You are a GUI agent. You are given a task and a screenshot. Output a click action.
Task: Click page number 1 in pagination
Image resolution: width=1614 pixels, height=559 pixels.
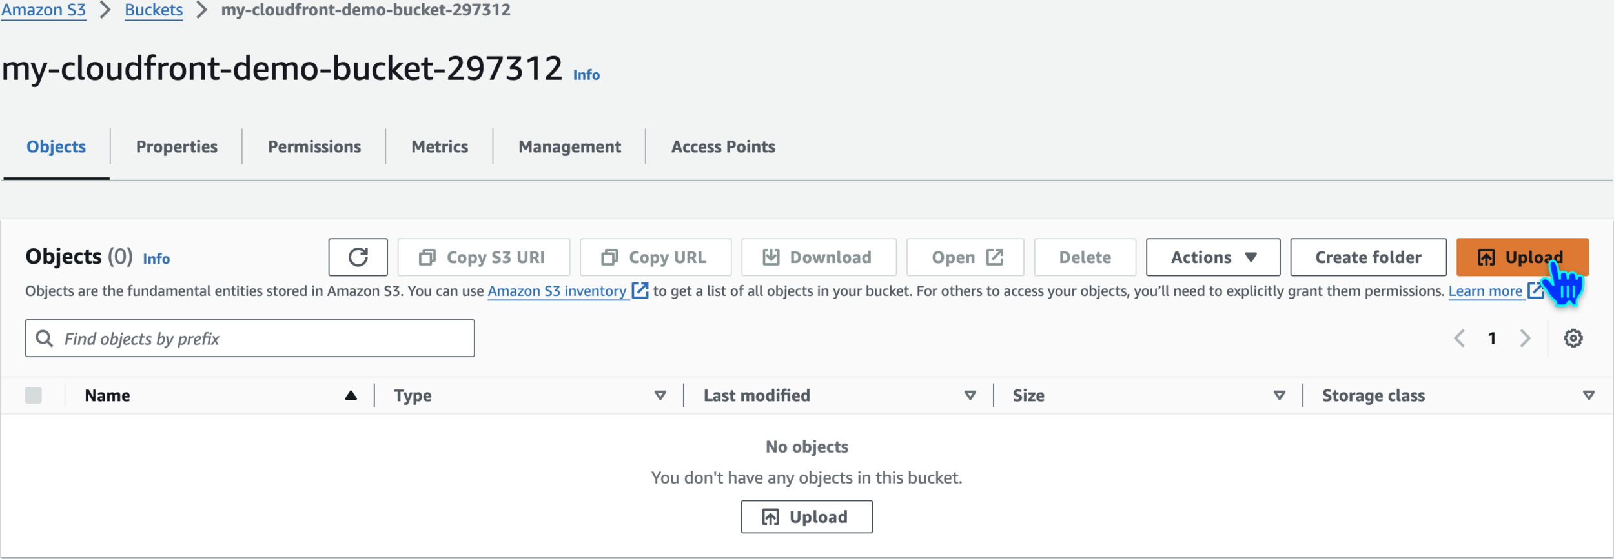click(x=1492, y=338)
